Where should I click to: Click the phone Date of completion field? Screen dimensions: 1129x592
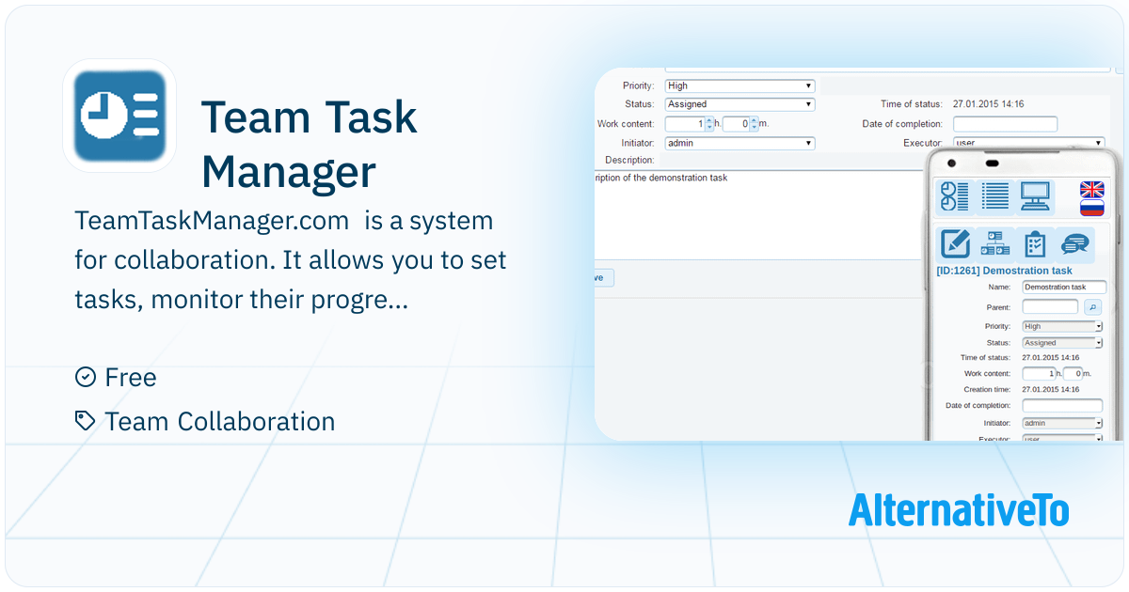click(1062, 405)
